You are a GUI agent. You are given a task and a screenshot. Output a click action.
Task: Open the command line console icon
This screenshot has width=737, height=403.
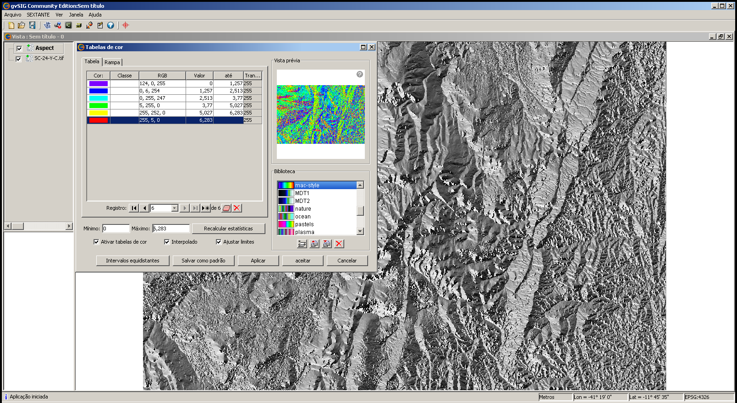(x=68, y=25)
